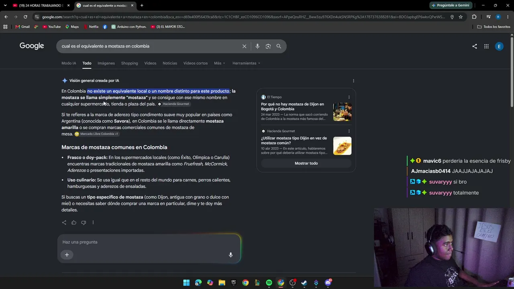Click the Windows Start button
The height and width of the screenshot is (289, 514).
(186, 283)
